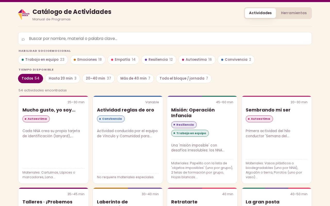Open the 'La gran posta' activity card
The width and height of the screenshot is (330, 206).
(277, 197)
